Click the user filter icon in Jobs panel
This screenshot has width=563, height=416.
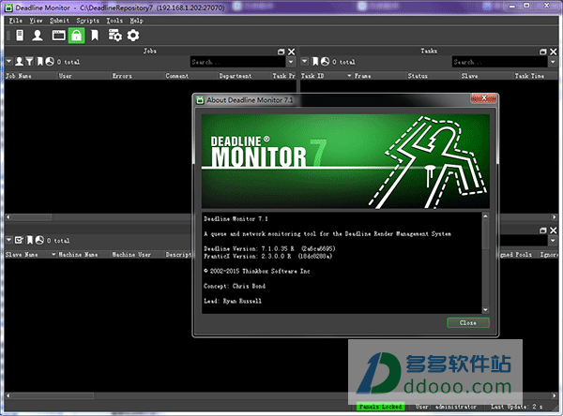point(20,62)
